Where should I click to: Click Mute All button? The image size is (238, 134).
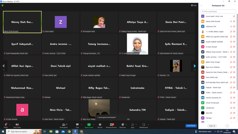pos(212,126)
